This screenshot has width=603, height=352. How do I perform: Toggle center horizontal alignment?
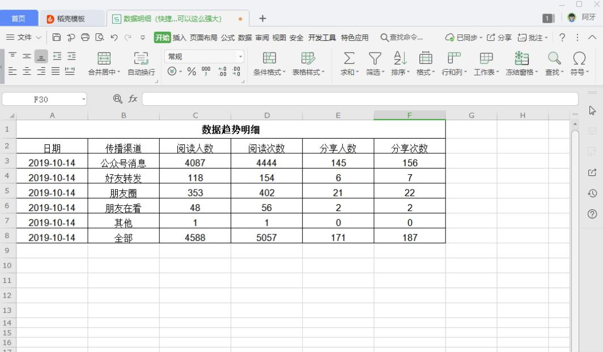(x=26, y=71)
